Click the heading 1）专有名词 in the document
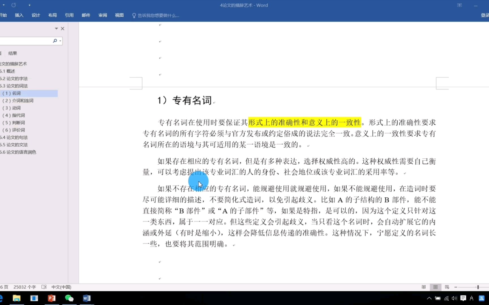 pos(185,100)
